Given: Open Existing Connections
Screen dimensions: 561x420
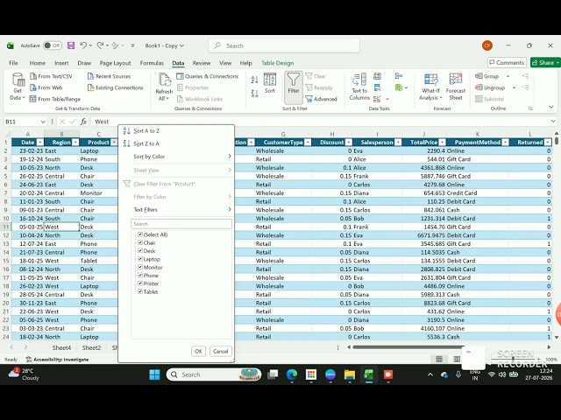Looking at the screenshot, I should tap(115, 87).
